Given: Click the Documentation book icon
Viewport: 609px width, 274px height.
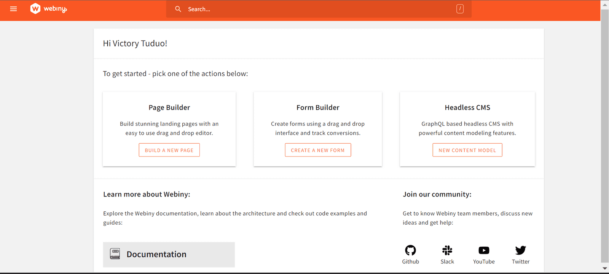Looking at the screenshot, I should pyautogui.click(x=115, y=254).
